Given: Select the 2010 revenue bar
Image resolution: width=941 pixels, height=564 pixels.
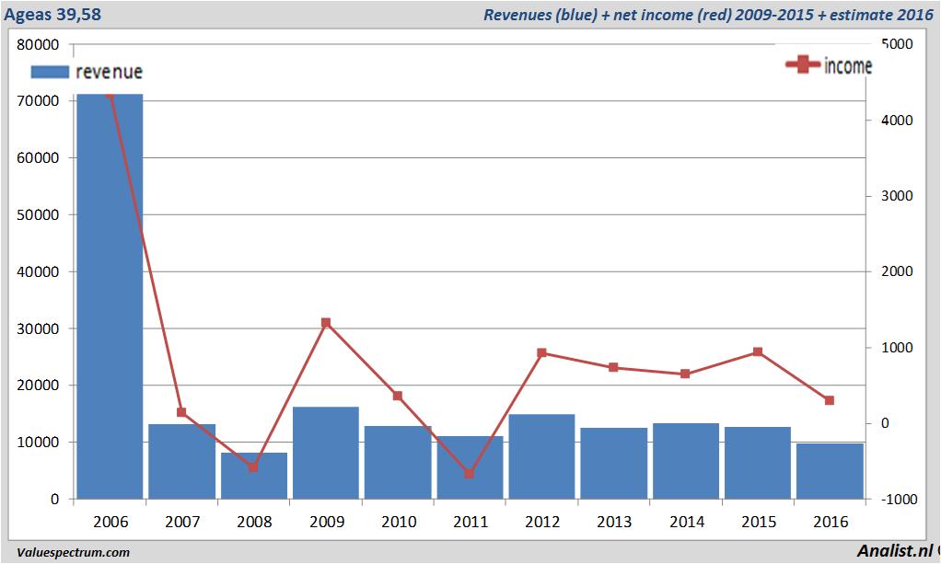Looking at the screenshot, I should (x=398, y=463).
